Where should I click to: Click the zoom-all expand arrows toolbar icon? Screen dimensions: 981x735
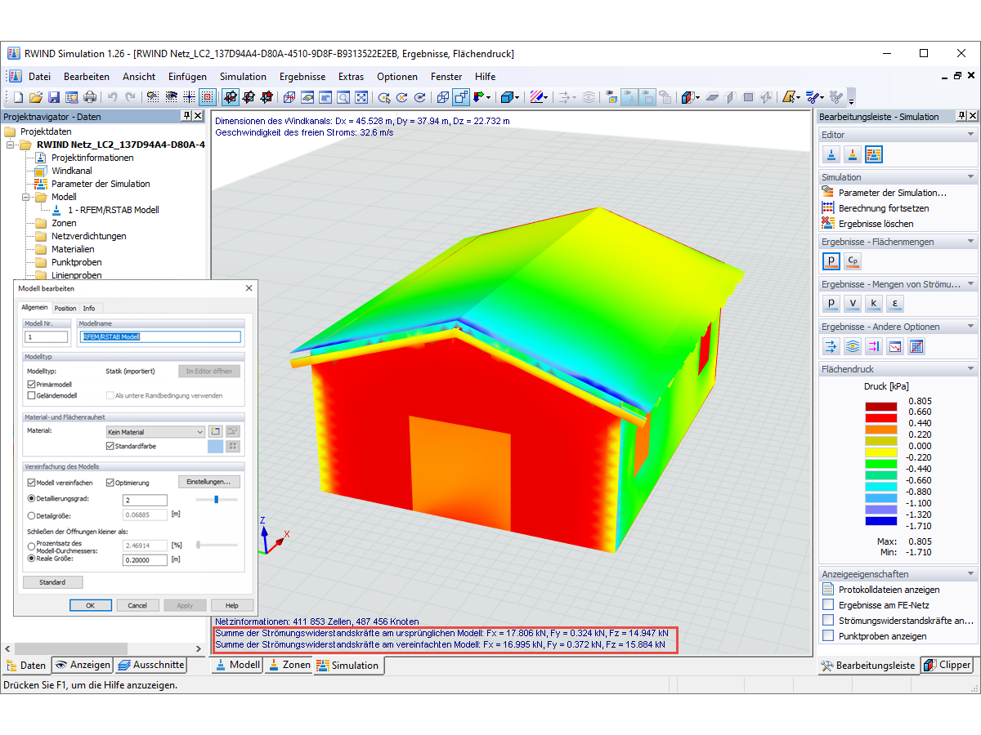(362, 97)
